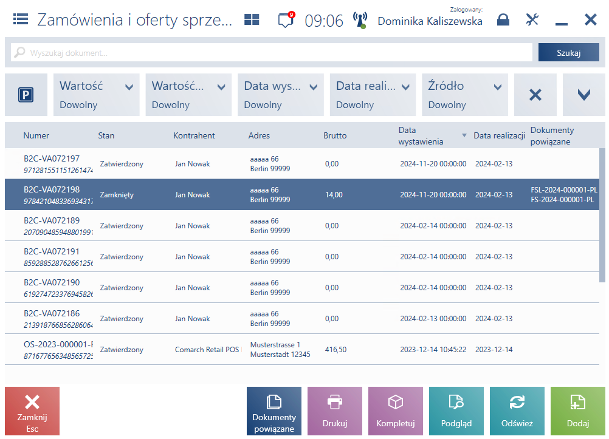Check the connection status antenna icon

360,20
